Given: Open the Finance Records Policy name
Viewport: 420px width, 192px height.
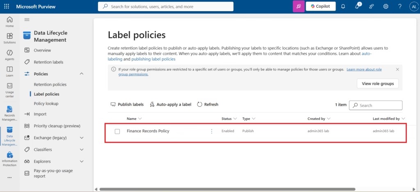Looking at the screenshot, I should tap(148, 131).
